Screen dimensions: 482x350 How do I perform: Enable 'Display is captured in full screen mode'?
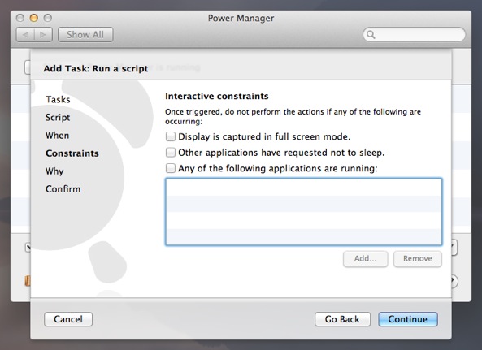tap(171, 136)
